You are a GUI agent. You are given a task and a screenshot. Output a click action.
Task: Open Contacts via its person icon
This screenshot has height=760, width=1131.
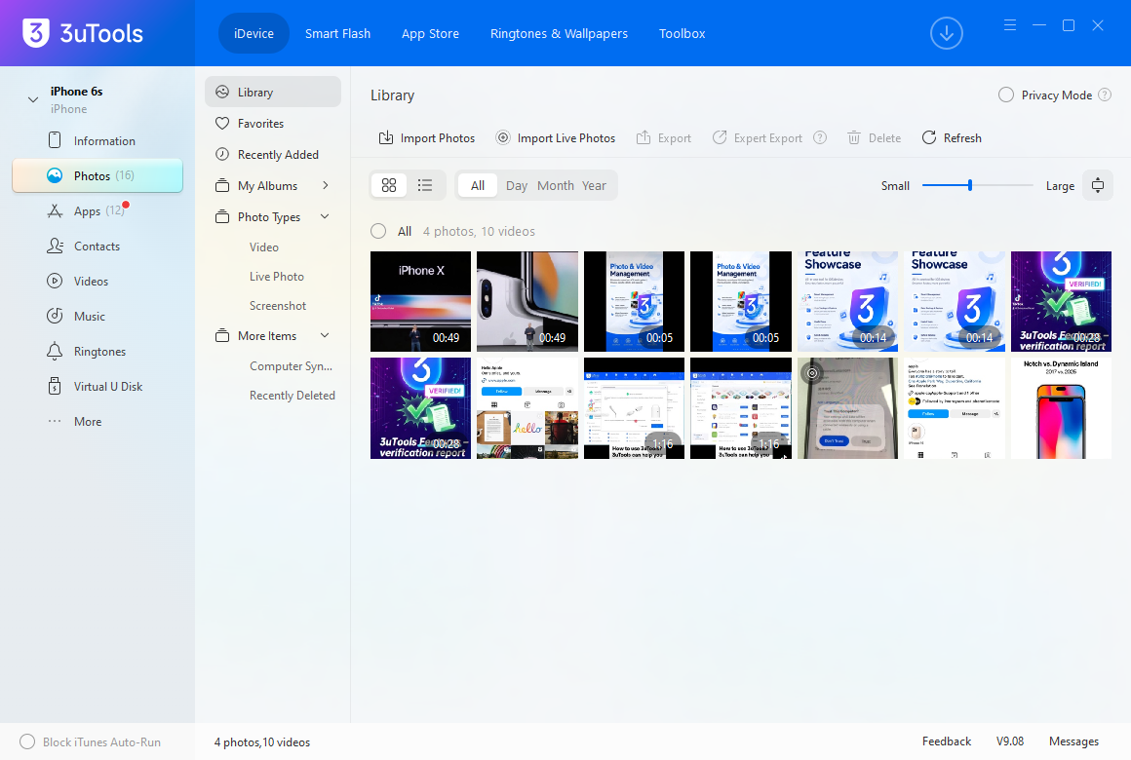55,246
